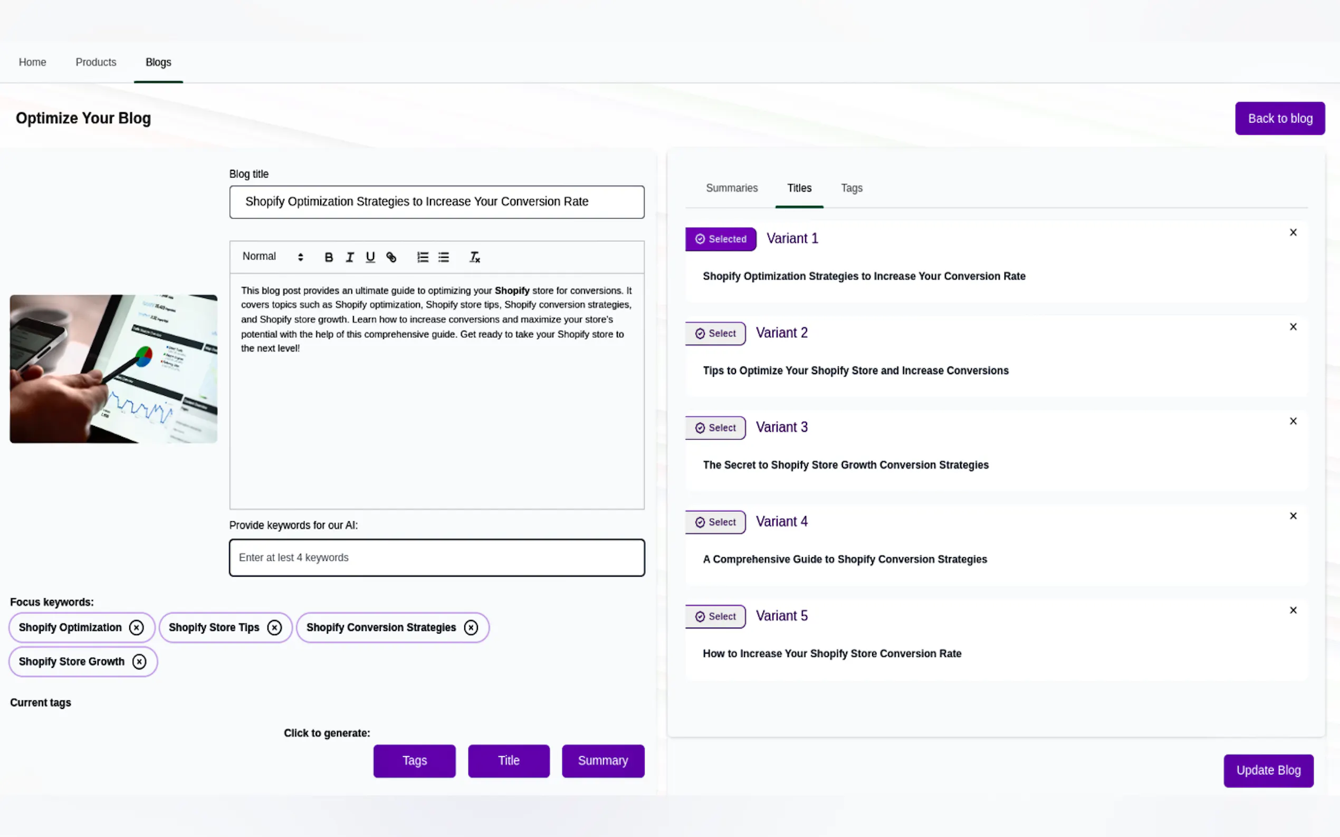
Task: Choose Variant 5 with Select button
Action: pyautogui.click(x=715, y=616)
